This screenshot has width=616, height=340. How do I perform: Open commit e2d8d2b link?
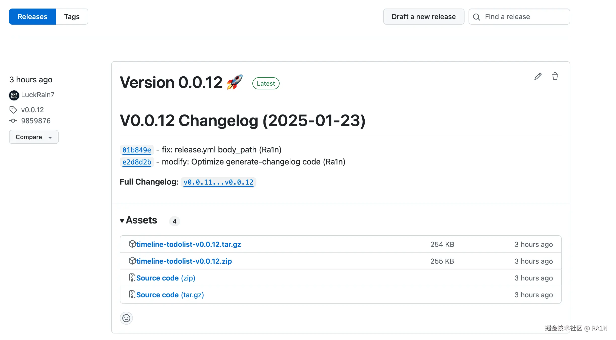(137, 162)
